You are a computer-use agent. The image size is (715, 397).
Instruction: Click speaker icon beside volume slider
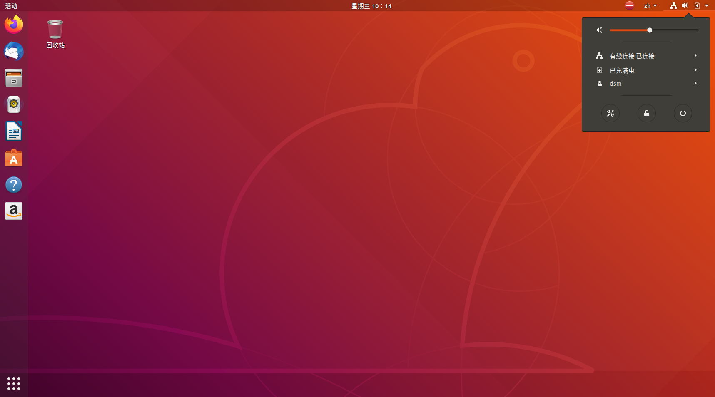[600, 30]
